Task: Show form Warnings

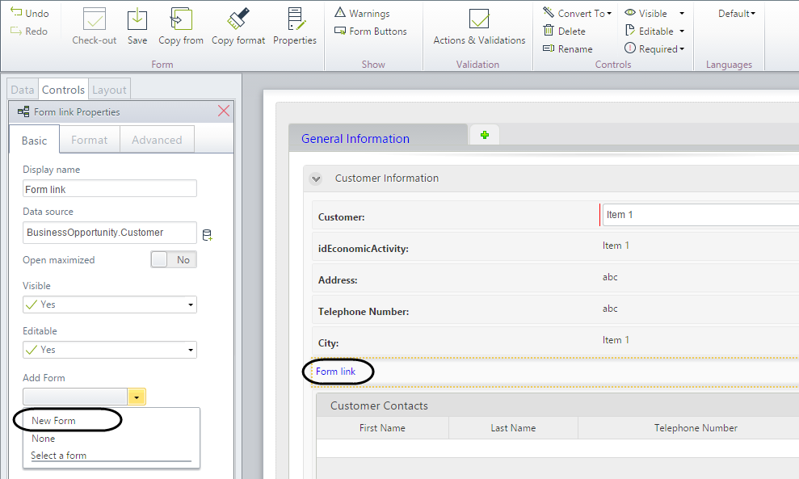Action: (x=362, y=13)
